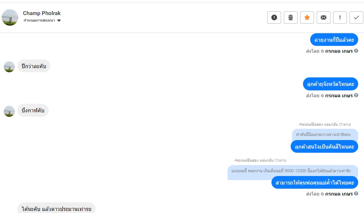364x213 pixels.
Task: Click the avatar beside บึงกาฬคับ message
Action: pos(9,111)
